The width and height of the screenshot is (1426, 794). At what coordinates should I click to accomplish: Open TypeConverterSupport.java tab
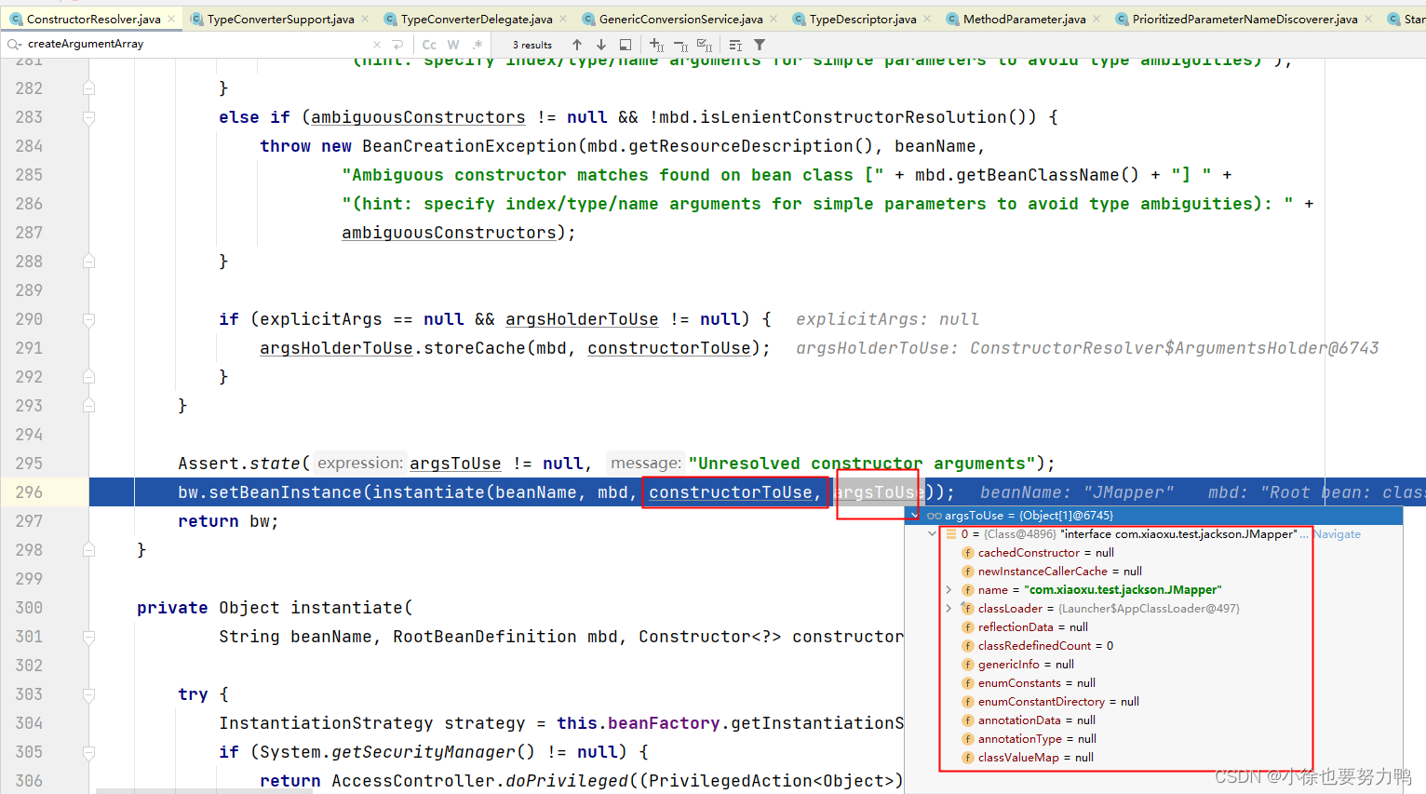pos(280,19)
